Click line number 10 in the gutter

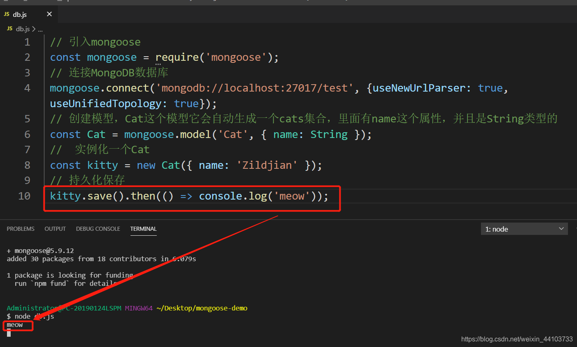click(x=24, y=196)
